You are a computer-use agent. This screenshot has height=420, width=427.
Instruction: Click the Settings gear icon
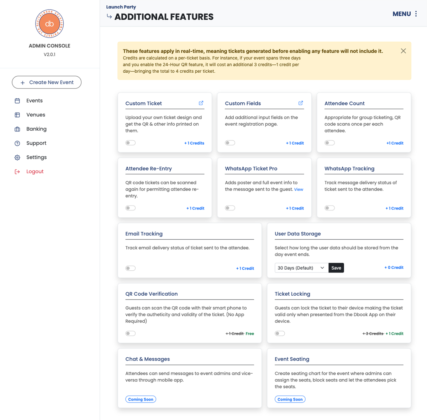tap(17, 157)
